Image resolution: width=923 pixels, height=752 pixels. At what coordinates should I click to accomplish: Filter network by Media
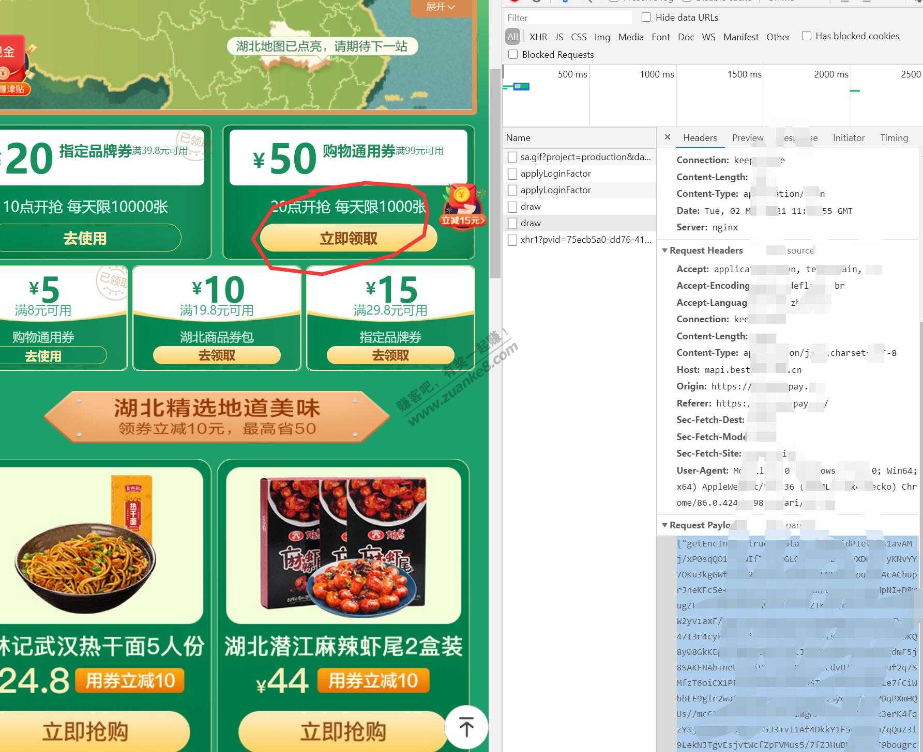click(x=631, y=37)
